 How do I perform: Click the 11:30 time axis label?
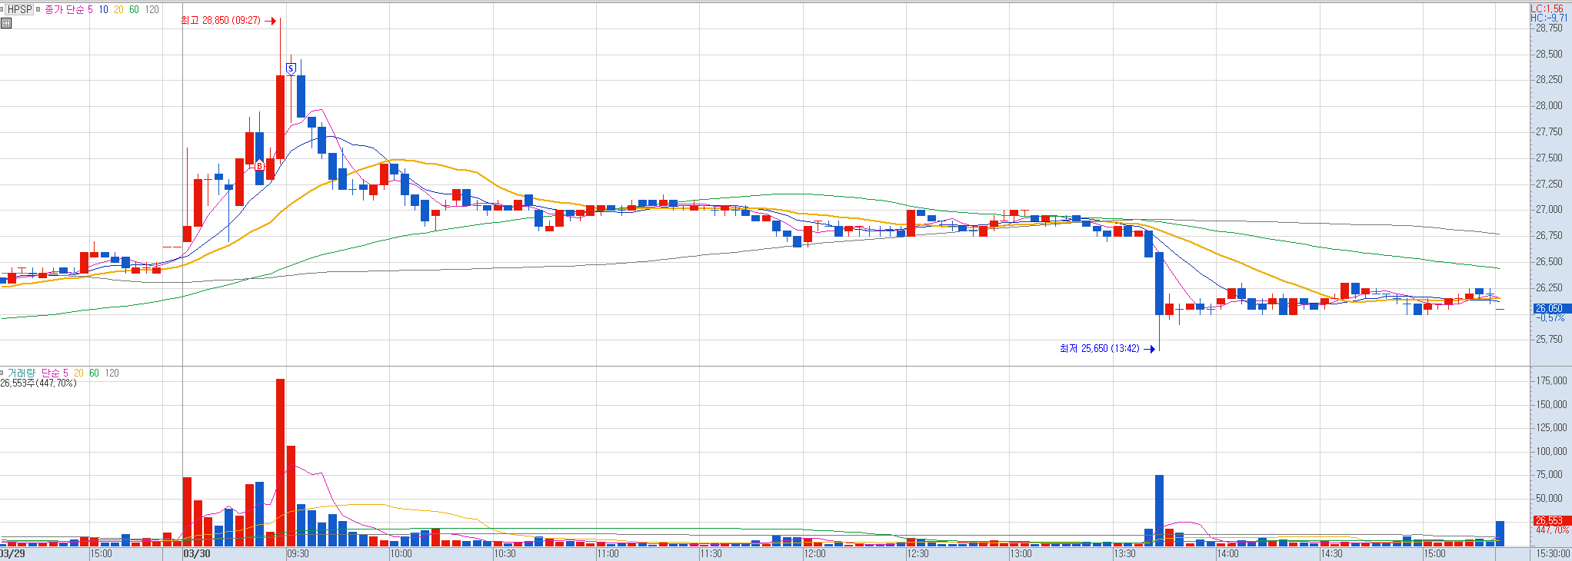click(711, 553)
